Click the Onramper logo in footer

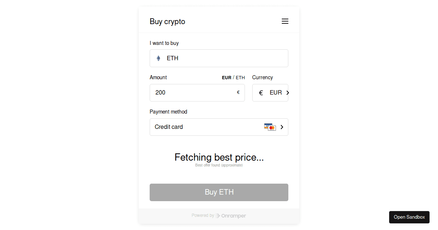coord(231,216)
